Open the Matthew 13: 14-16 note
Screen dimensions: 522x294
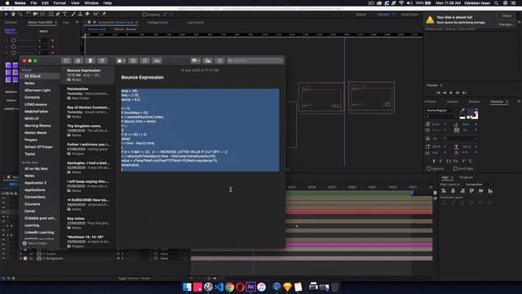coord(87,242)
